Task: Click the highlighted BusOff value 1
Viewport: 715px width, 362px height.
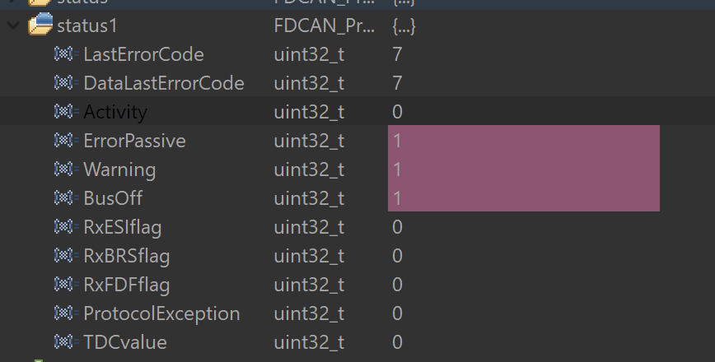Action: pyautogui.click(x=397, y=198)
